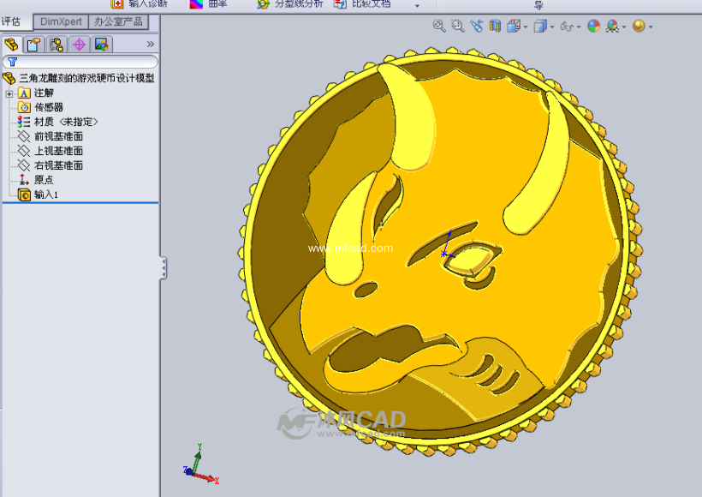Expand the manager panel tabs chevron
The height and width of the screenshot is (497, 702).
[x=151, y=44]
